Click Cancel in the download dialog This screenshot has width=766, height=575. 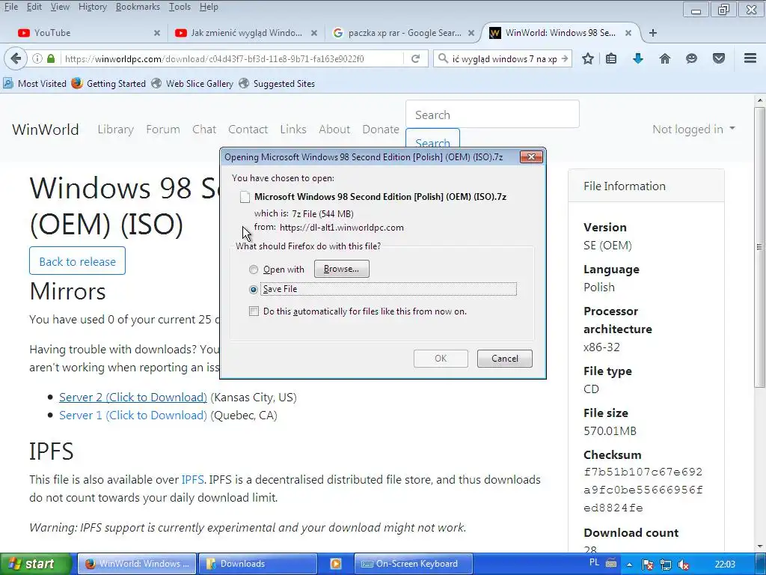click(x=505, y=359)
